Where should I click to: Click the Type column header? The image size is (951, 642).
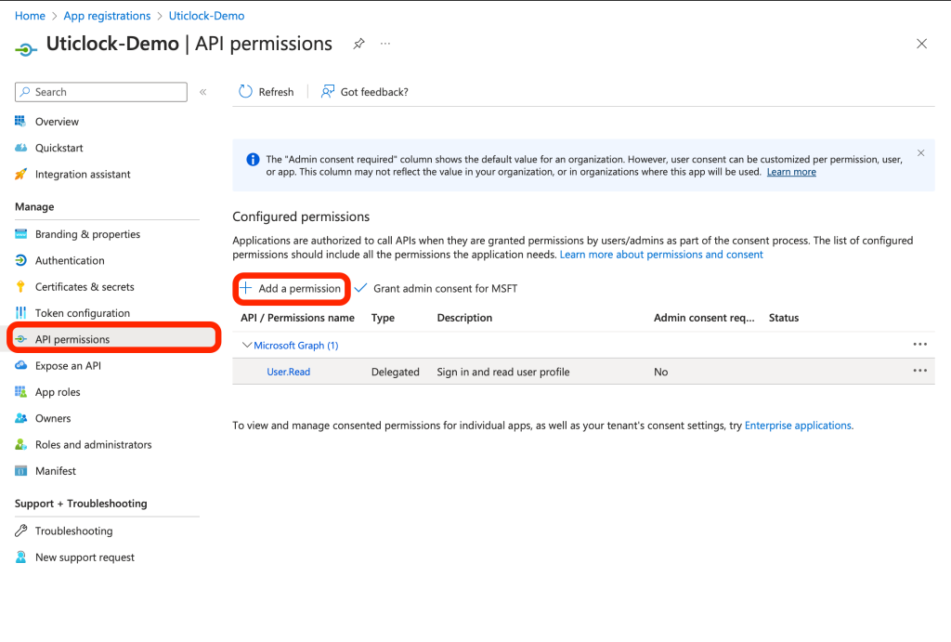click(x=383, y=318)
